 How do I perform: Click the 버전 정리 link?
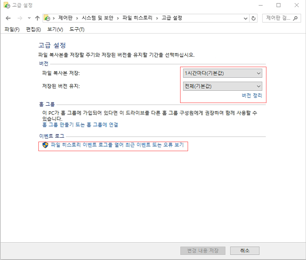pyautogui.click(x=252, y=95)
